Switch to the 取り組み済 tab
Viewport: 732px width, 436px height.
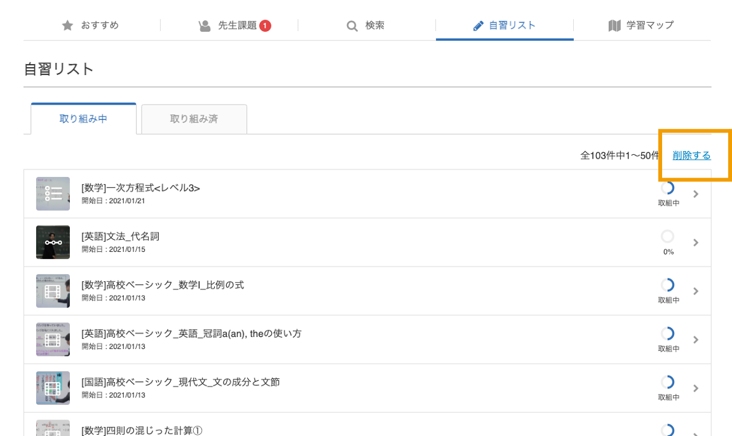194,119
